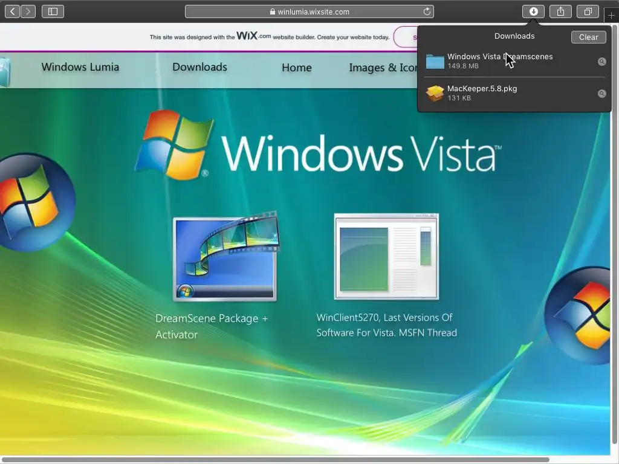619x464 pixels.
Task: Go forward with the Safari forward arrow
Action: pyautogui.click(x=28, y=11)
